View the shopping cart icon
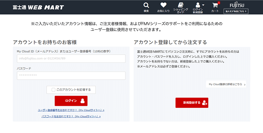Image resolution: width=263 pixels, height=133 pixels. (215, 5)
